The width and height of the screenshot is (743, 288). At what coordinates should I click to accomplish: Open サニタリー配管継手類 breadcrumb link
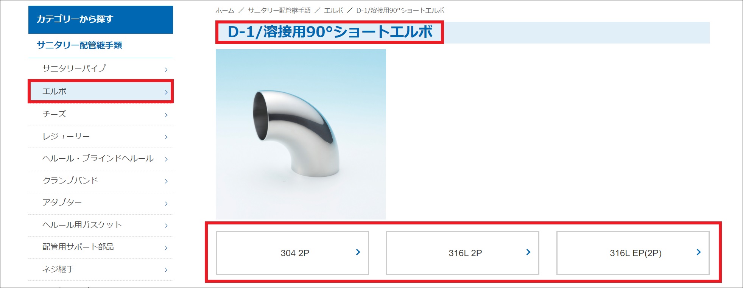click(x=279, y=11)
